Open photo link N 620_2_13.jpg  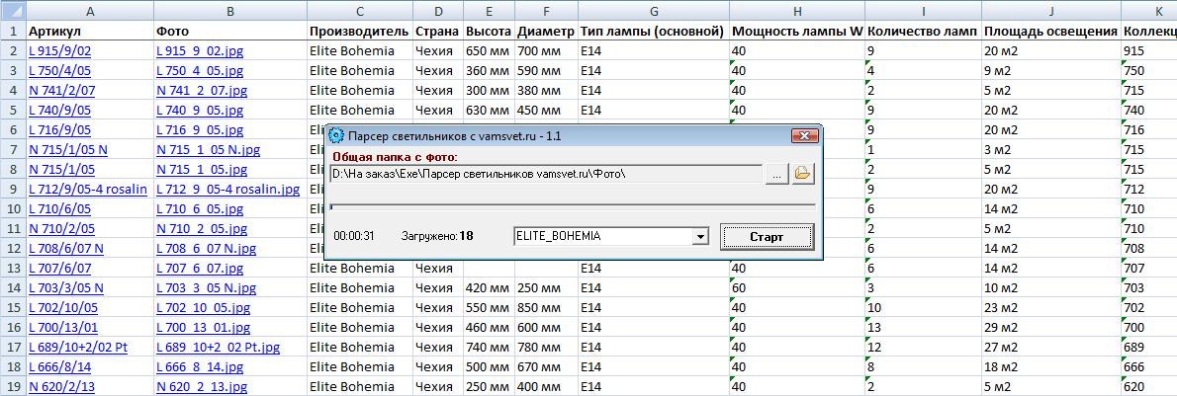pos(202,387)
